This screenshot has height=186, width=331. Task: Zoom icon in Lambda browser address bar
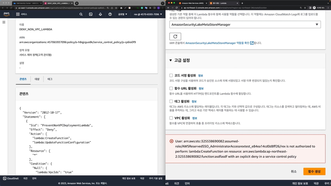tap(301, 8)
